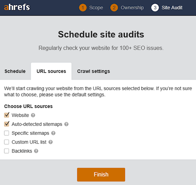Enable the Specific sitemaps checkbox
This screenshot has width=196, height=185.
tap(7, 133)
